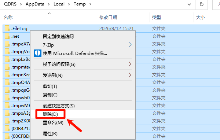Select the .tmpQ4A folder name
The image size is (220, 140).
click(x=21, y=82)
